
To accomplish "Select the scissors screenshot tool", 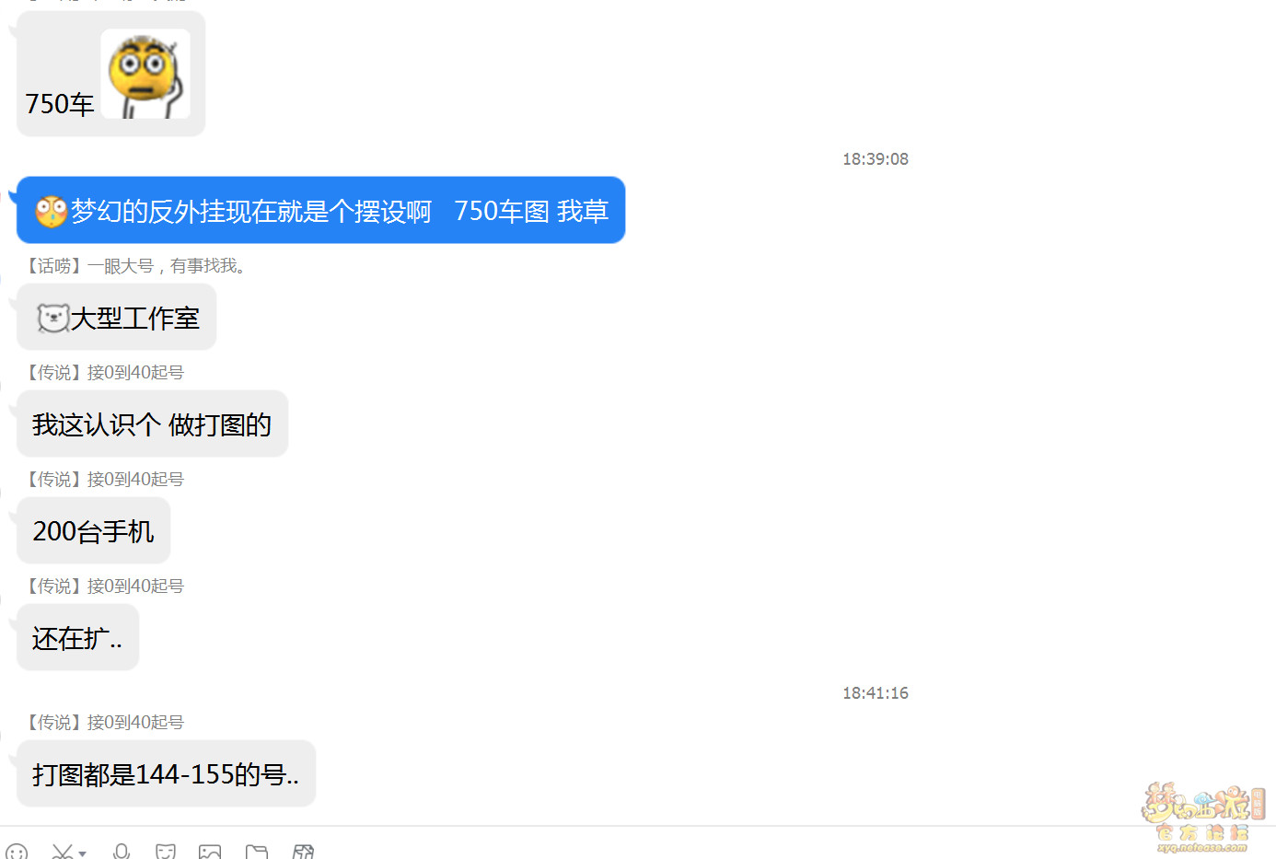I will click(63, 852).
